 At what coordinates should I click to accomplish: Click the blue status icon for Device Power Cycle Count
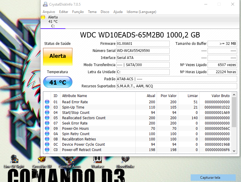47,144
